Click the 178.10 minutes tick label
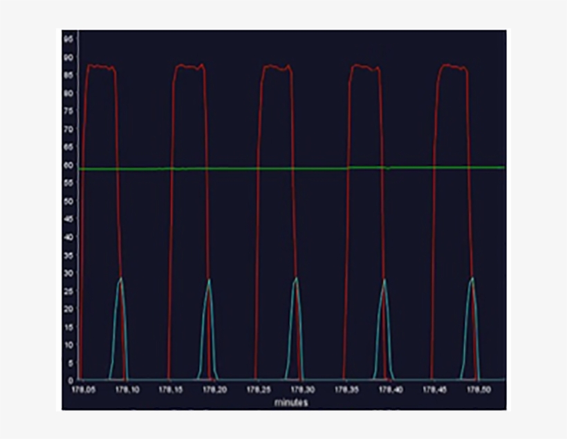The image size is (567, 439). [127, 388]
